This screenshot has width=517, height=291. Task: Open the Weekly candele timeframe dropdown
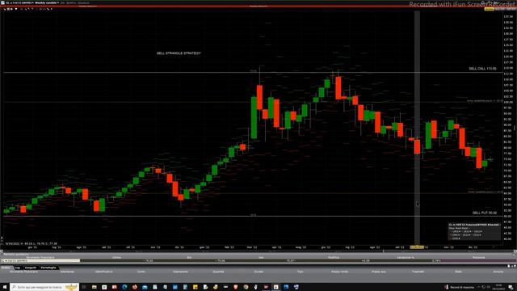coord(47,2)
